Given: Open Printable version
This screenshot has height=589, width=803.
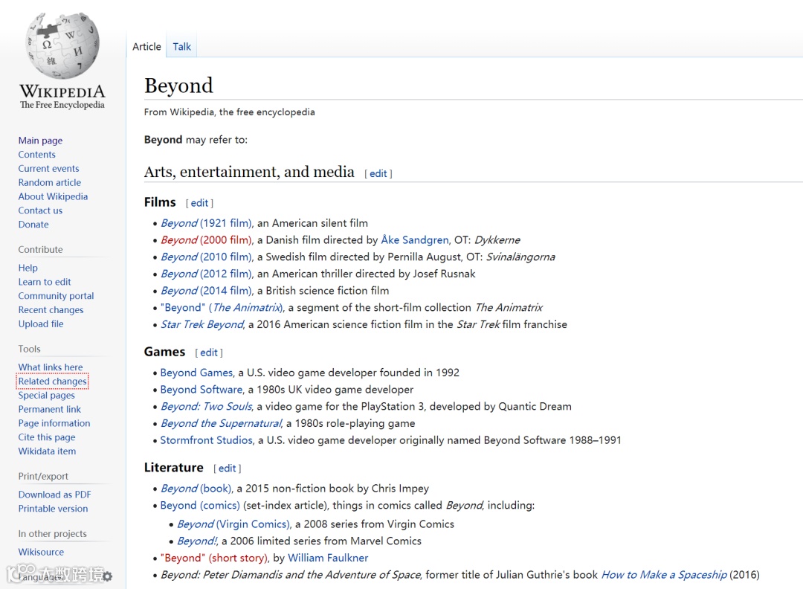Looking at the screenshot, I should pyautogui.click(x=54, y=509).
